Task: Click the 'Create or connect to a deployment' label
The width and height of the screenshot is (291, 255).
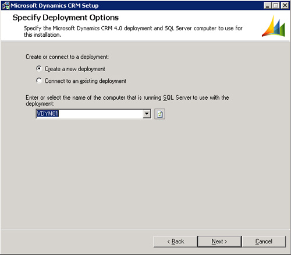Action: [x=67, y=57]
